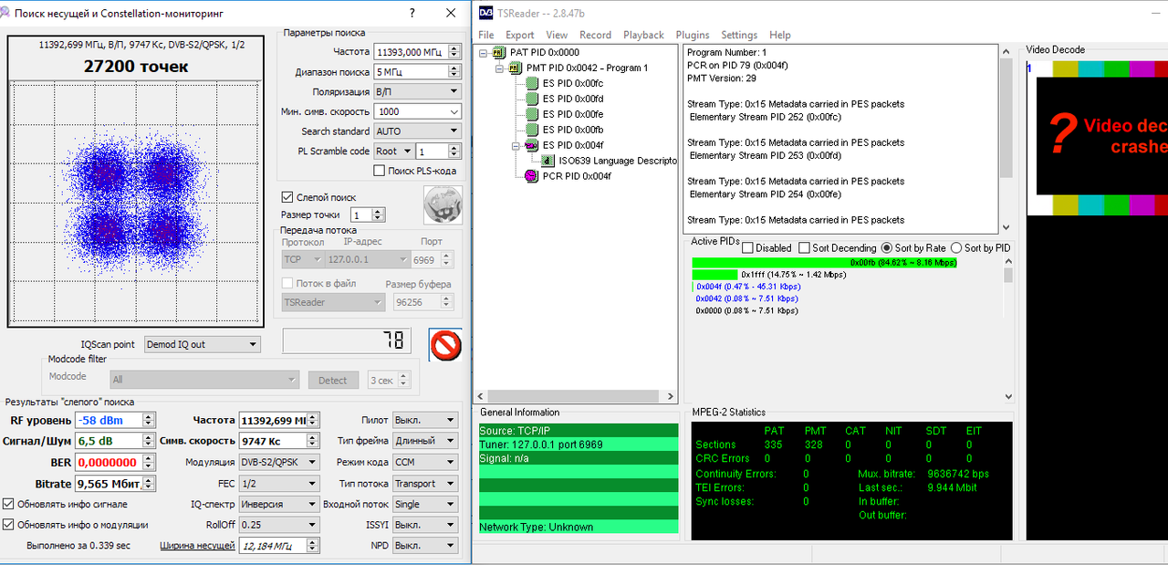1168x565 pixels.
Task: Click the satellite globe image button
Action: [x=443, y=204]
